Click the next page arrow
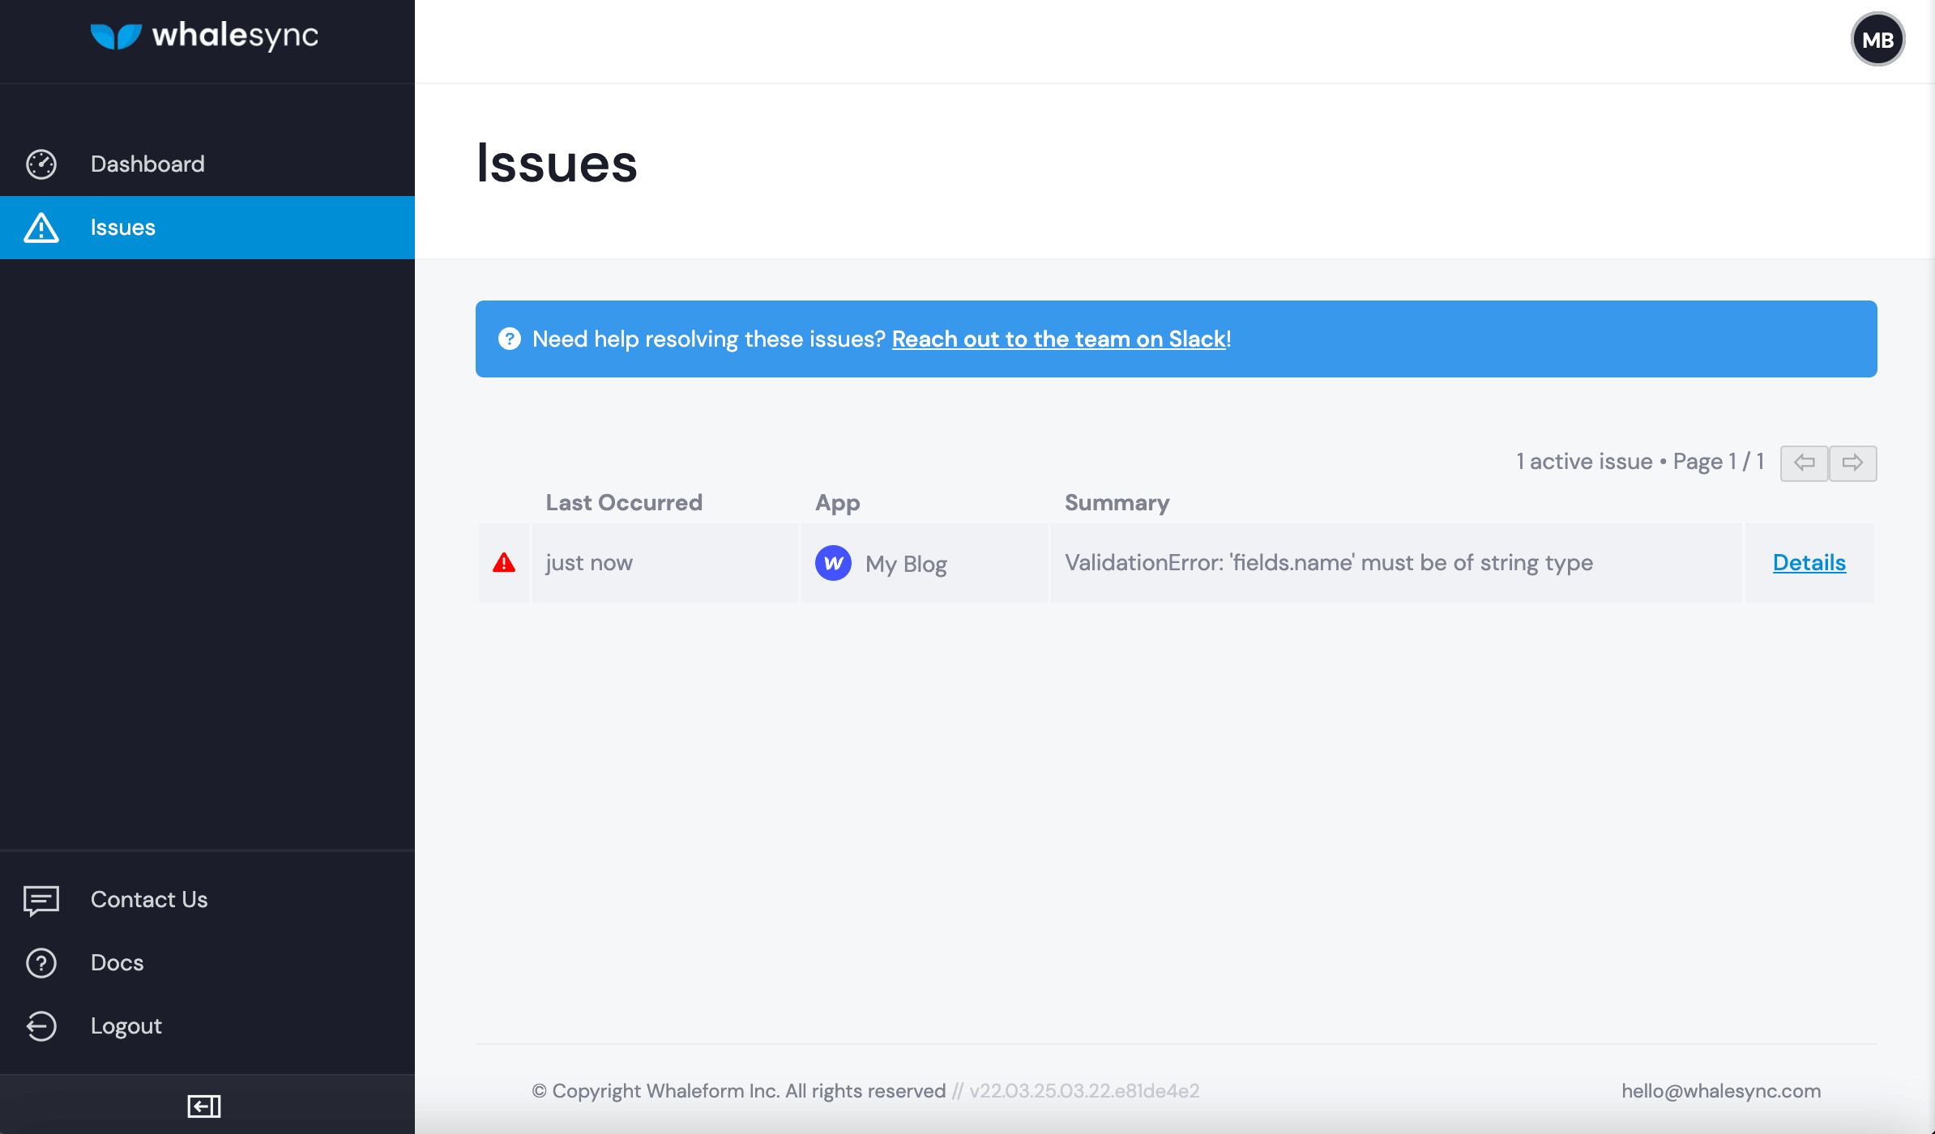1935x1134 pixels. pyautogui.click(x=1853, y=463)
